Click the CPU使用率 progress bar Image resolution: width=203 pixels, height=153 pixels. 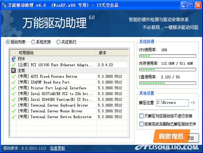(x=168, y=56)
